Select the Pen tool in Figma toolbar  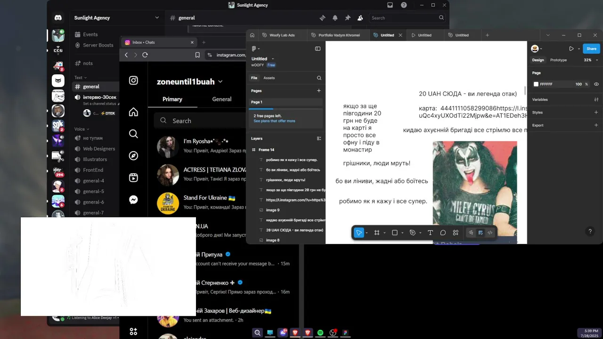413,233
